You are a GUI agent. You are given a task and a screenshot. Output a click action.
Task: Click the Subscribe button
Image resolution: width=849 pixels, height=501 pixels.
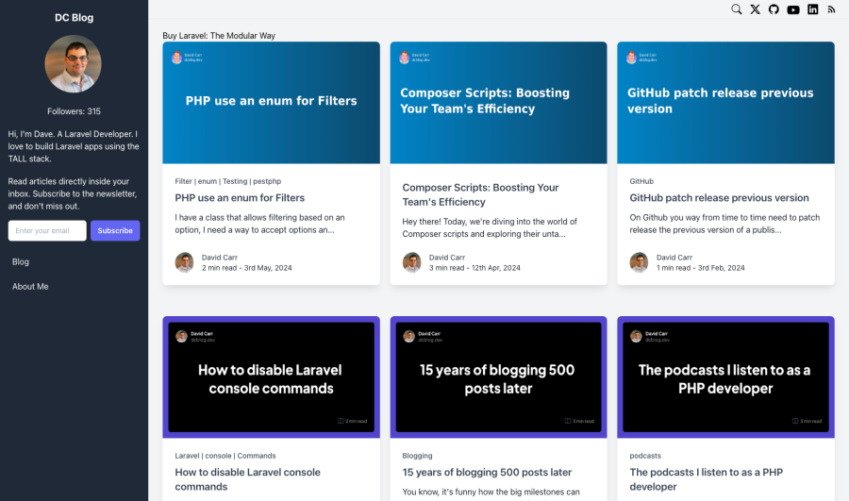coord(115,230)
